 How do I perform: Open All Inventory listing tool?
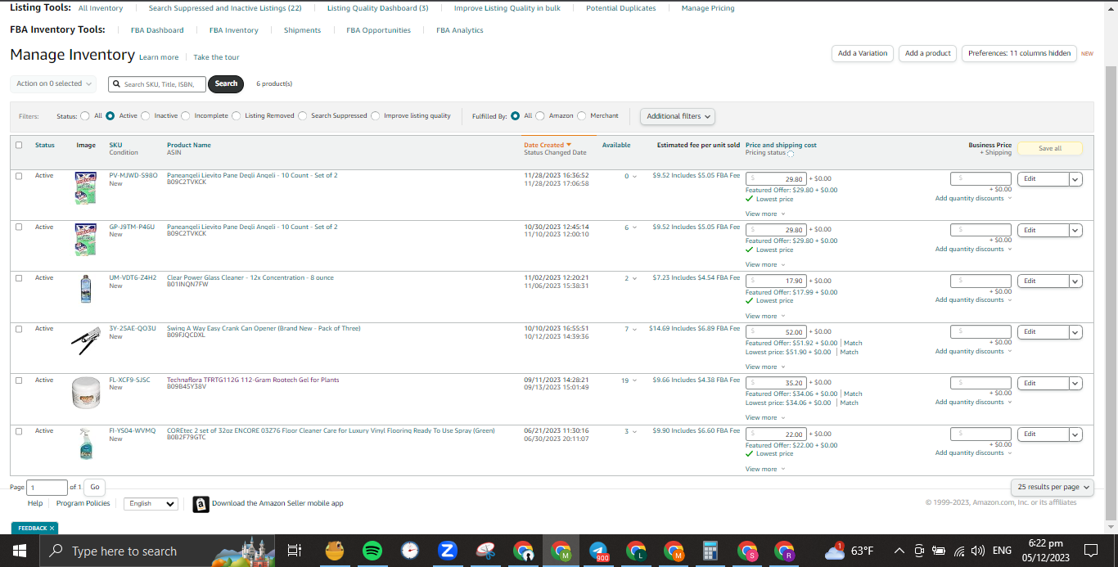tap(101, 8)
